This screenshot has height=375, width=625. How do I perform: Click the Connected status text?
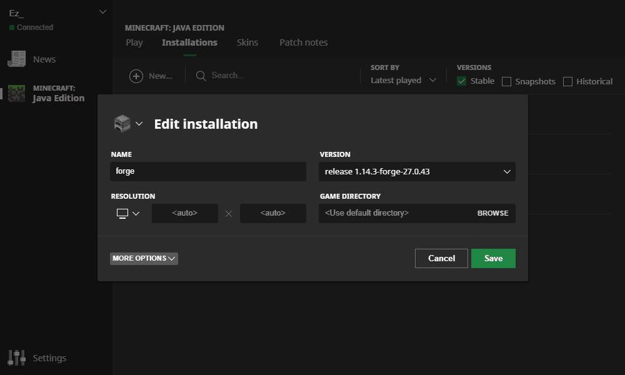tap(34, 27)
